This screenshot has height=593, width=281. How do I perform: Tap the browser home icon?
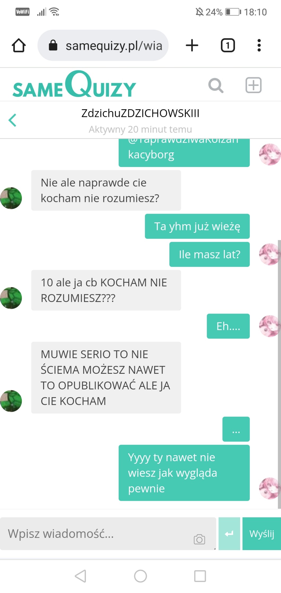coord(19,45)
